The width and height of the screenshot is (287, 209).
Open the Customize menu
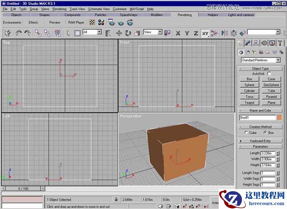[x=119, y=9]
